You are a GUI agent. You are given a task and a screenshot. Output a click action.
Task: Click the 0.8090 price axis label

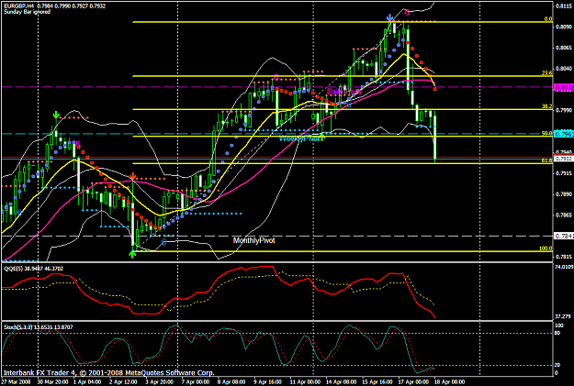(x=566, y=27)
